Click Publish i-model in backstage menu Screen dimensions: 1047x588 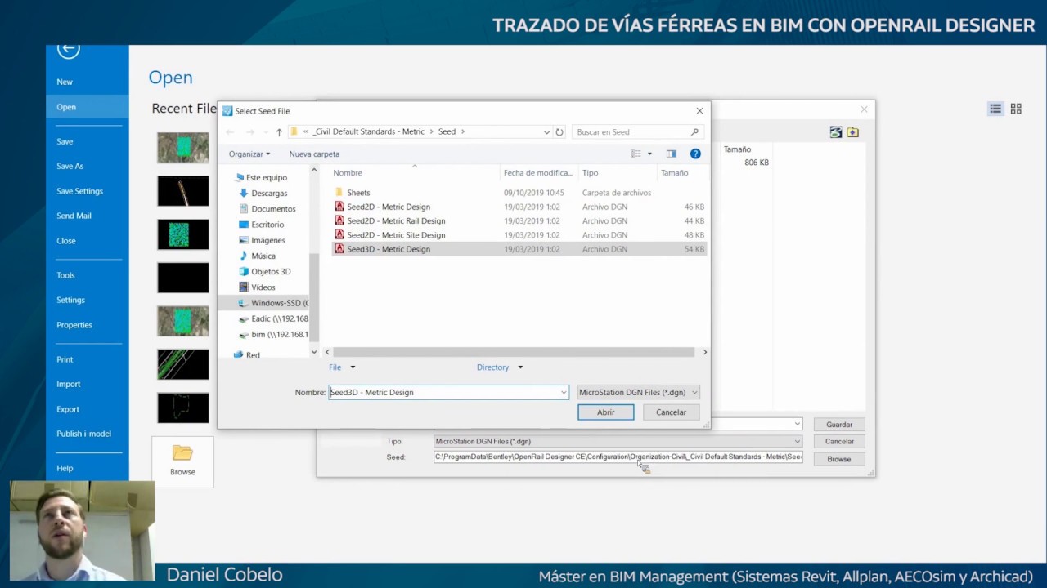coord(83,434)
